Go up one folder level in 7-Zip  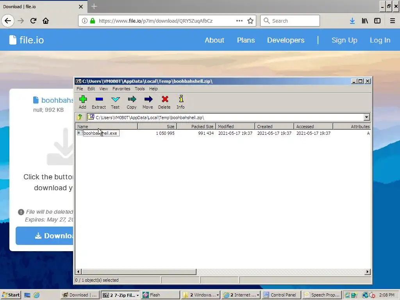[80, 117]
